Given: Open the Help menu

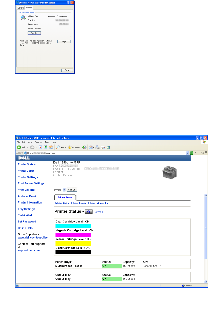Looking at the screenshot, I should [x=54, y=142].
